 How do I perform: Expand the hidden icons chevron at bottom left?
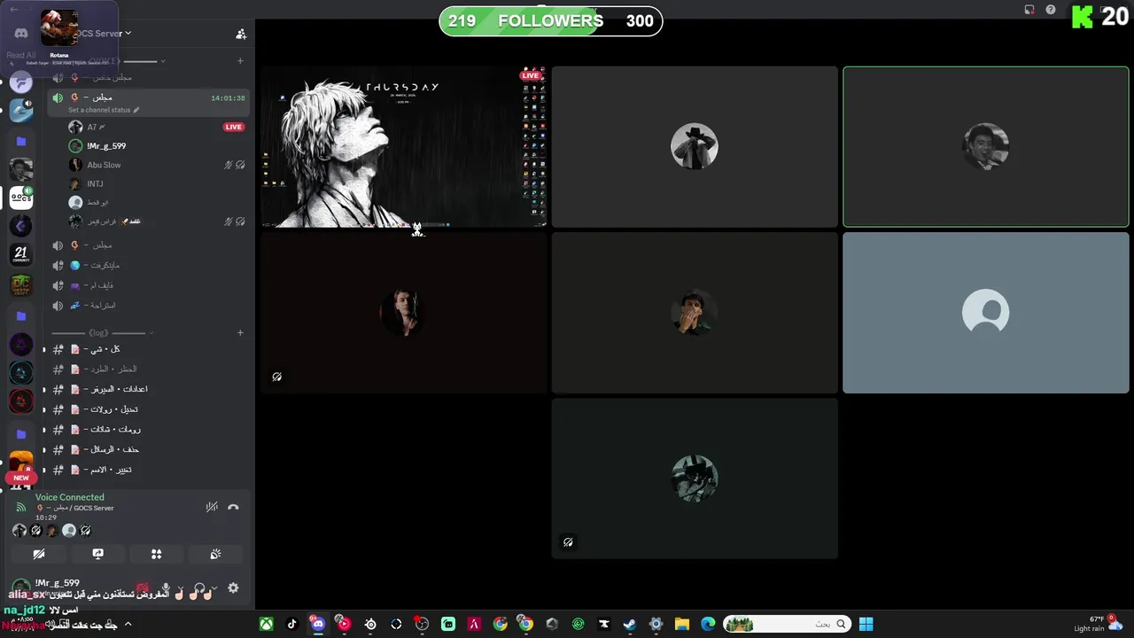point(128,624)
